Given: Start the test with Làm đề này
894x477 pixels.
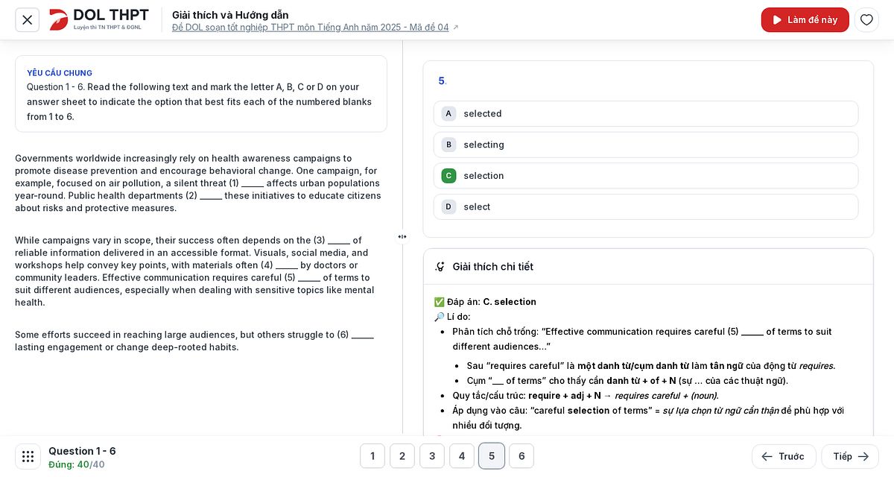Looking at the screenshot, I should click(x=805, y=20).
